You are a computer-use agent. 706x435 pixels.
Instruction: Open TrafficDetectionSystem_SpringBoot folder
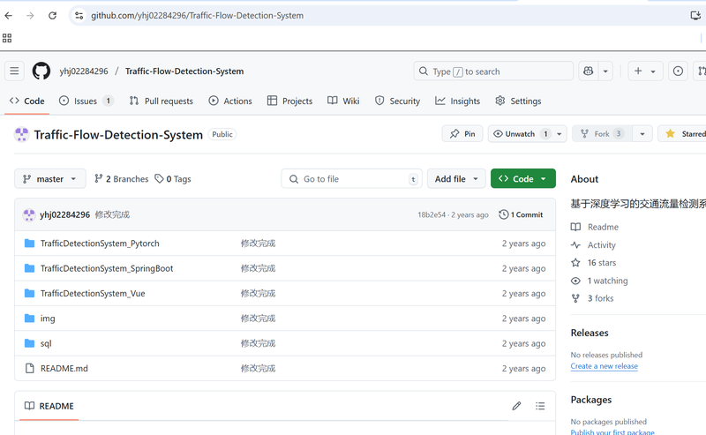pyautogui.click(x=107, y=268)
